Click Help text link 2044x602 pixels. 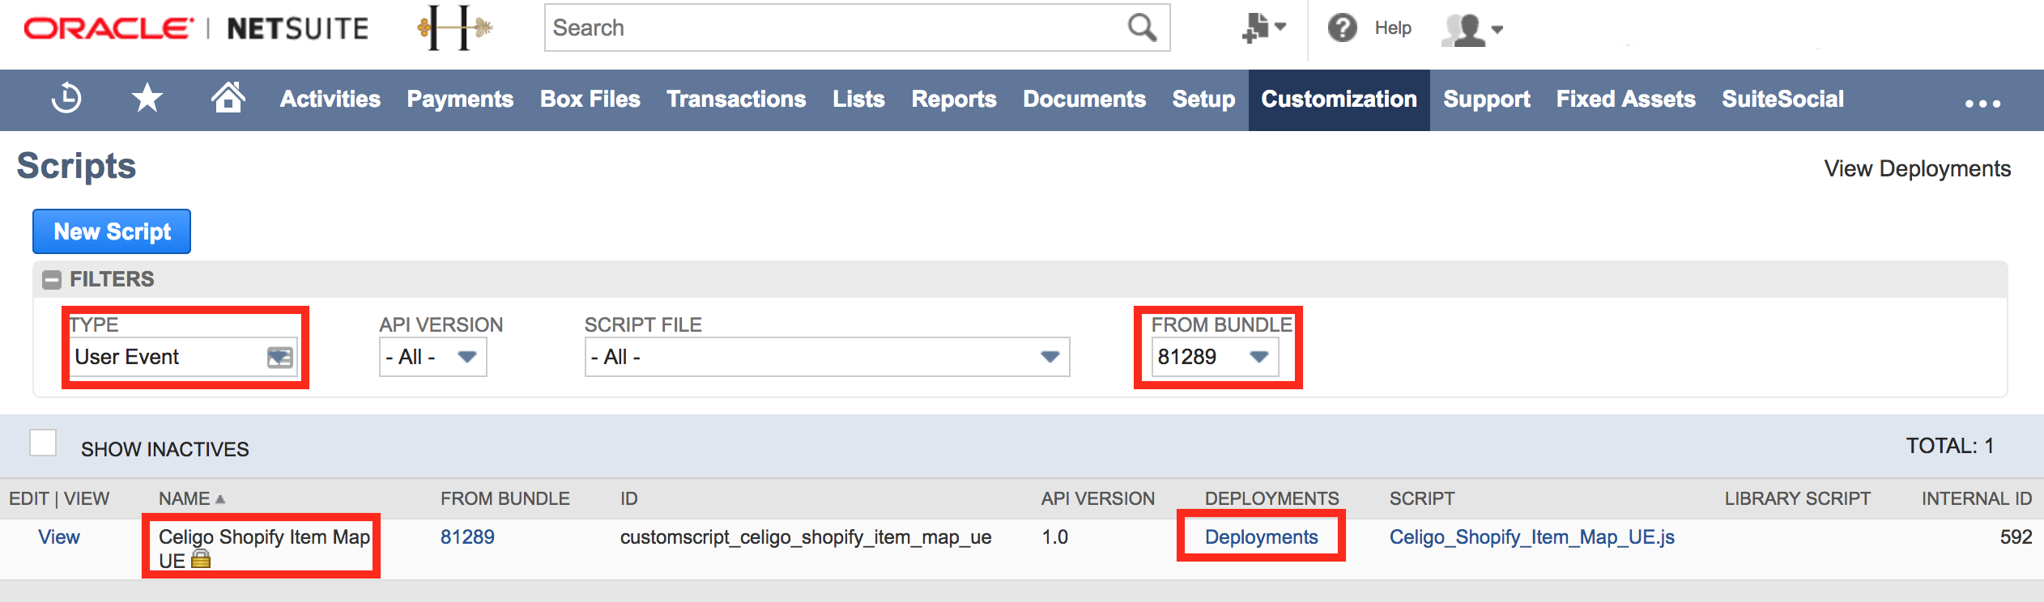1392,28
